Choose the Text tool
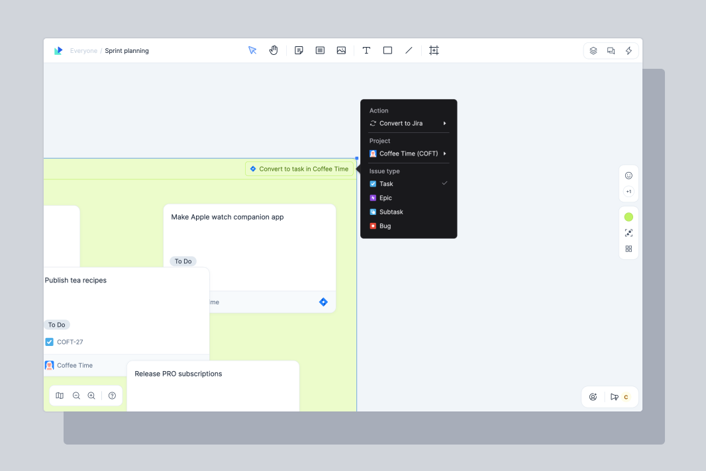Viewport: 706px width, 471px height. coord(366,50)
